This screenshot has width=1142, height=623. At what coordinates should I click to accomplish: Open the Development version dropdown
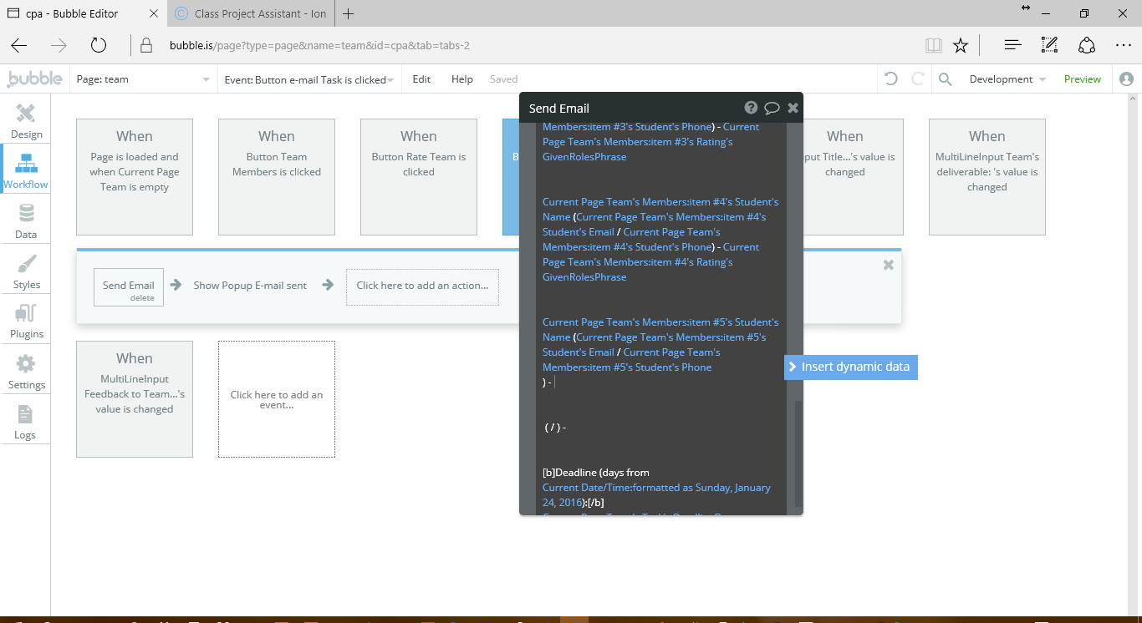point(1007,79)
